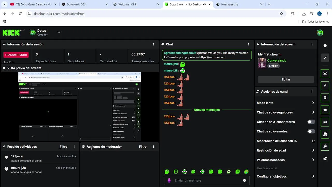Open the three-dot menu of Acciones de moderador

(x=153, y=147)
